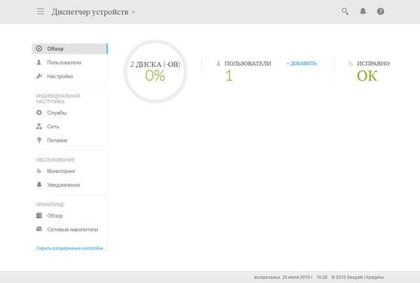
Task: Click the 0% disk usage value
Action: 155,75
